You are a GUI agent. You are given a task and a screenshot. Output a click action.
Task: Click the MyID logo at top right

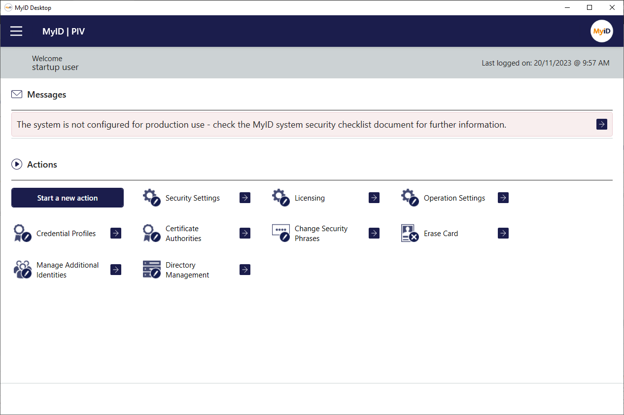click(x=602, y=32)
